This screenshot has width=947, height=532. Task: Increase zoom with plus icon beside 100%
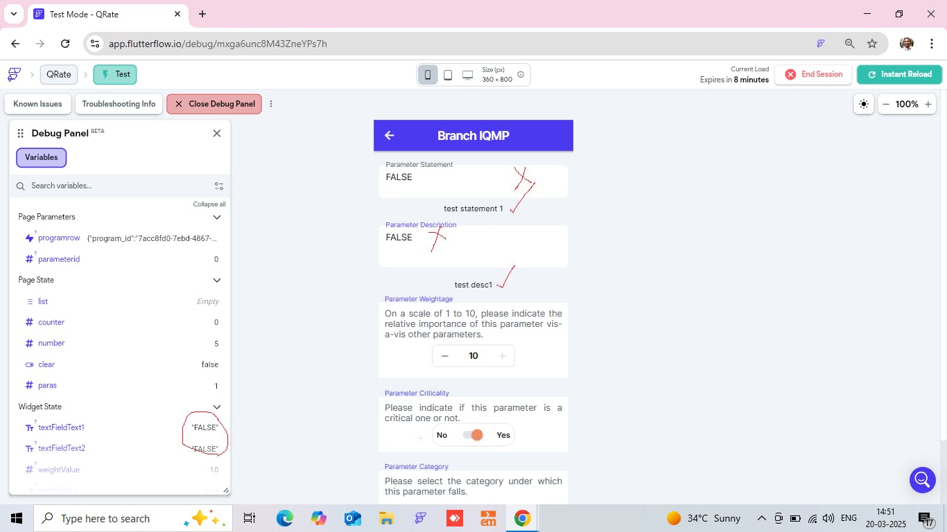(x=928, y=104)
